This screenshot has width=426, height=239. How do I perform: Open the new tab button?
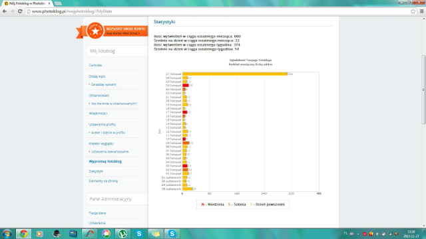58,3
